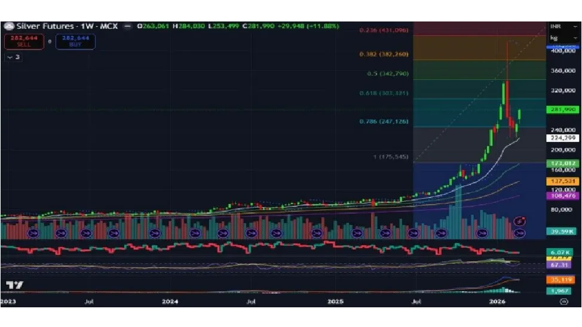Open the Silver Futures · 1W · MCX title
Image resolution: width=582 pixels, height=327 pixels.
pos(67,26)
